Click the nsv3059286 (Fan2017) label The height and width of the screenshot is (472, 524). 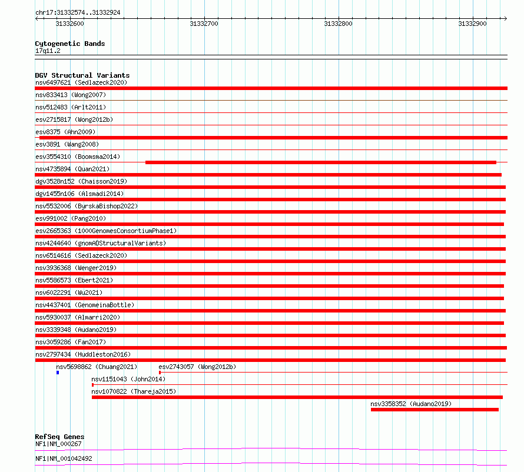[x=71, y=342]
